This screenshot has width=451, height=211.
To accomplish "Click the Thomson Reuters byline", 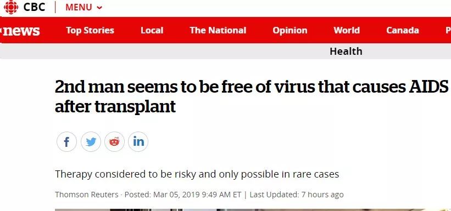I will point(87,195).
